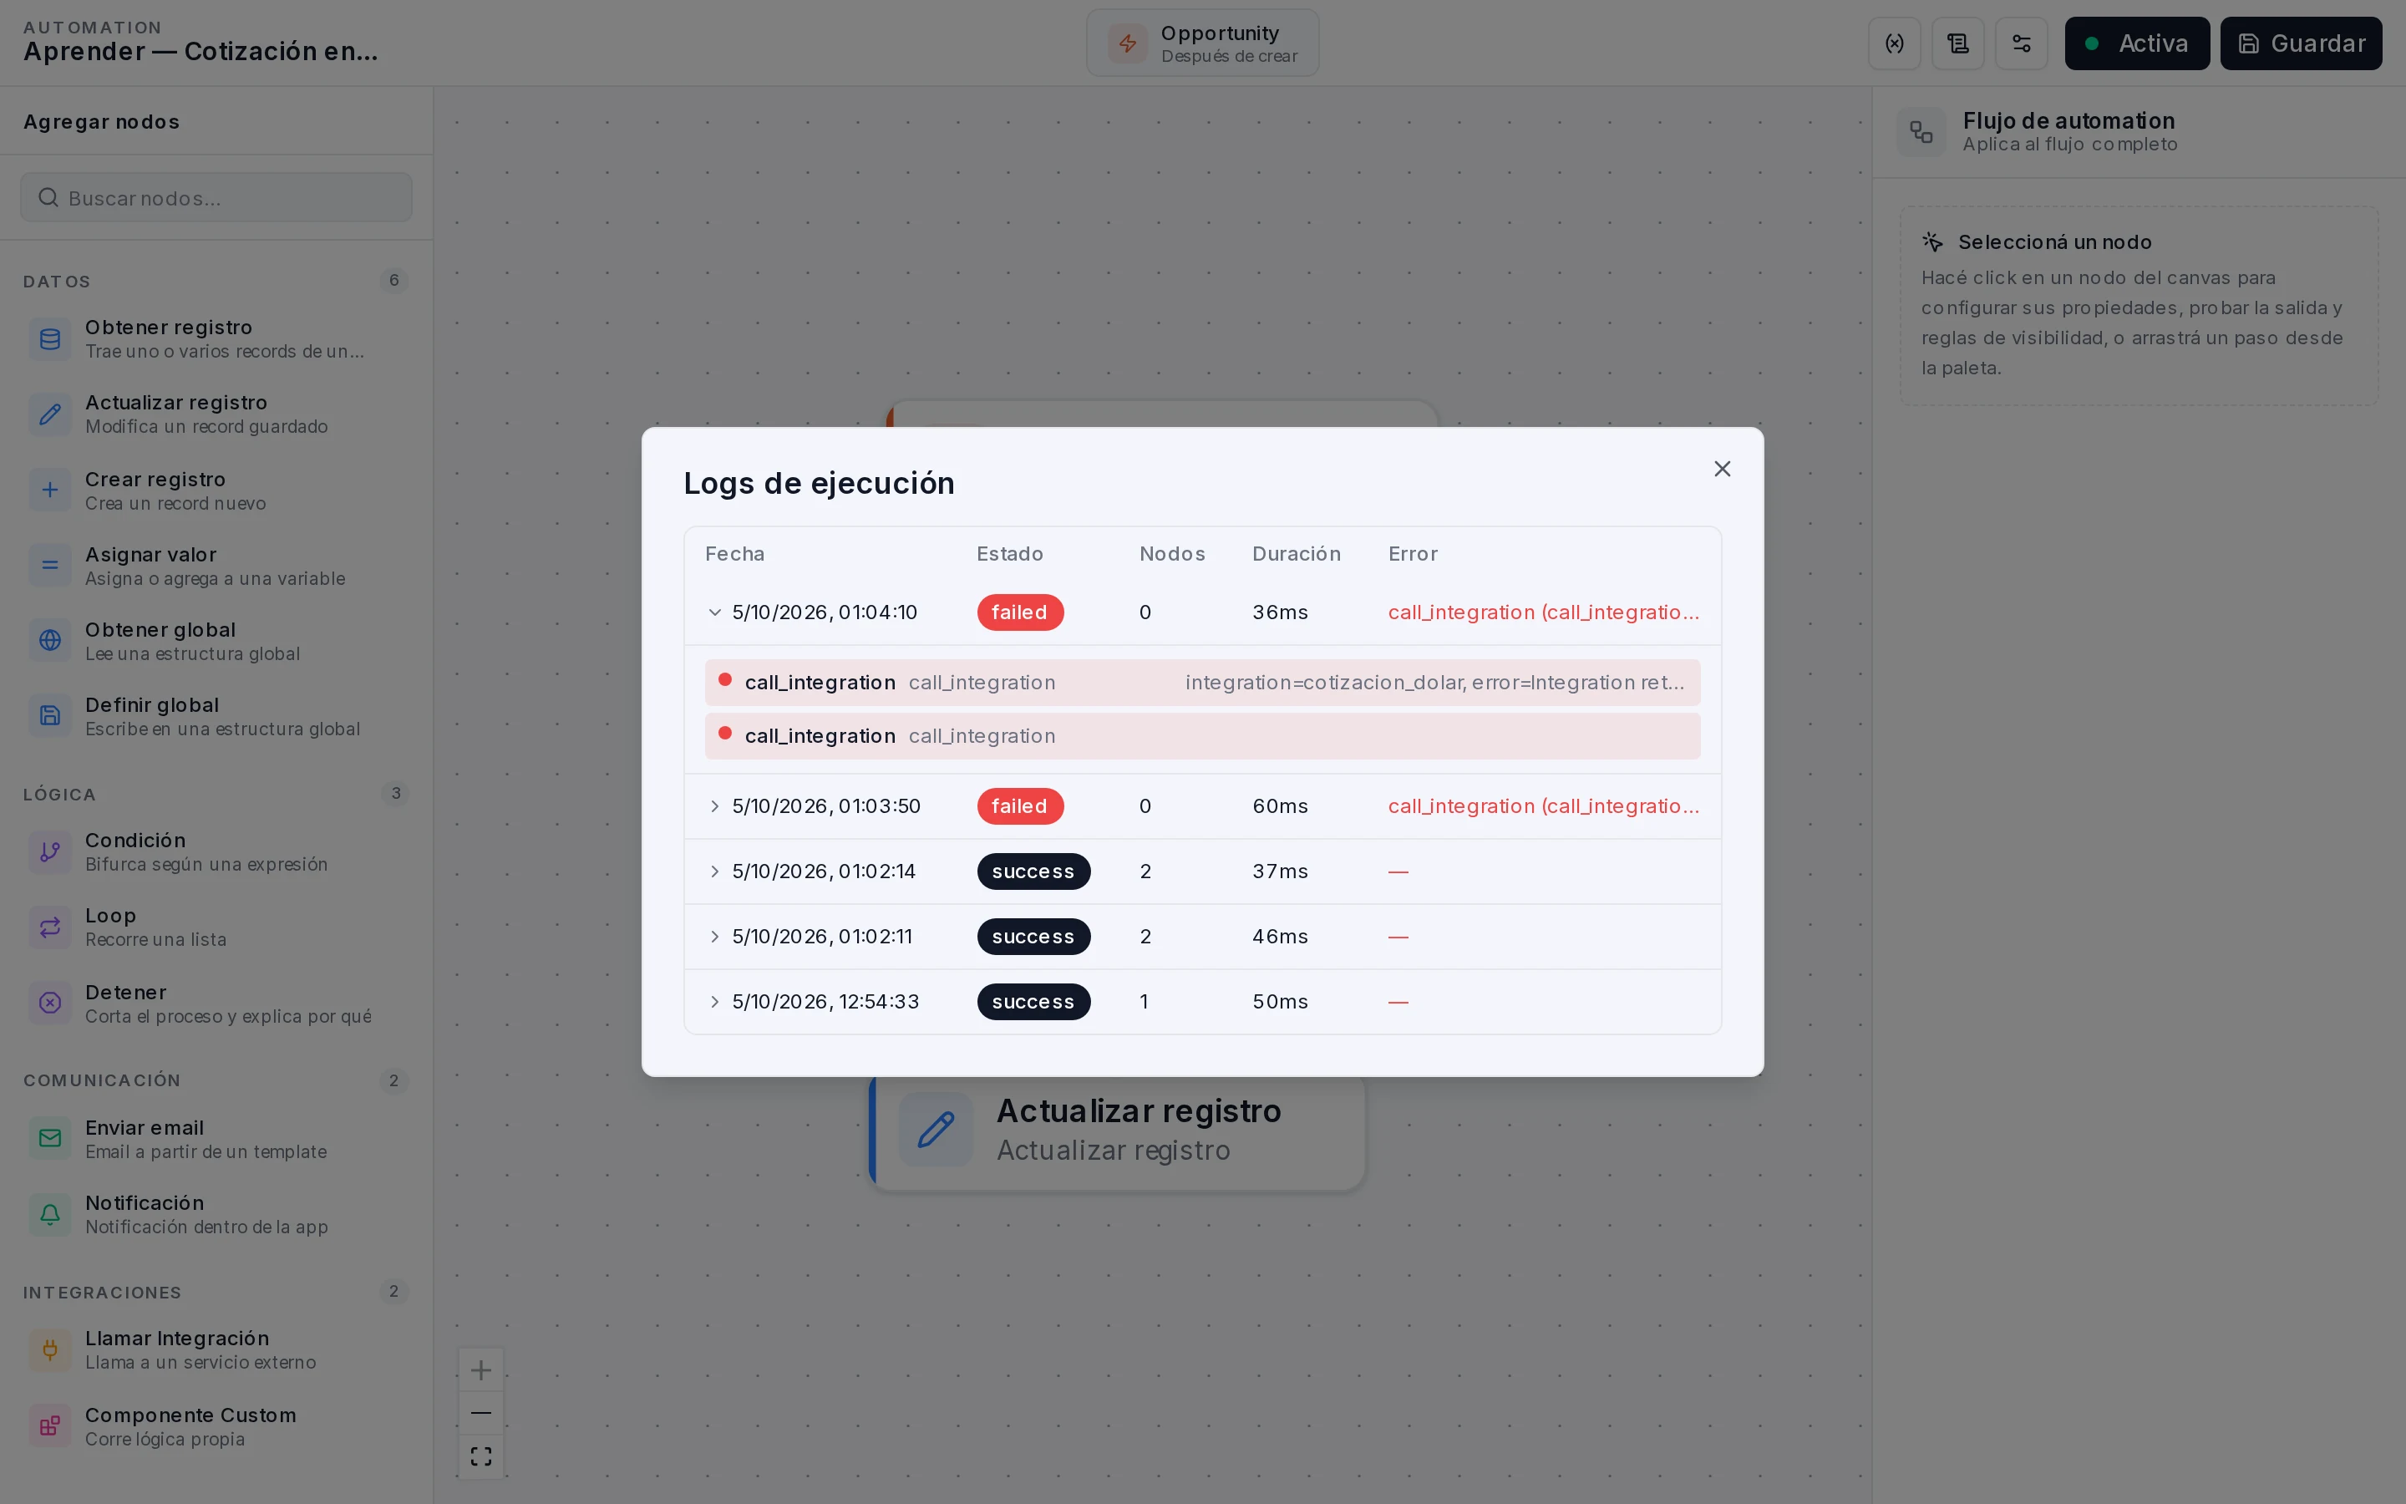Screen dimensions: 2406x1504
Task: Click the INTEGRACIONES category header
Action: coord(103,1292)
